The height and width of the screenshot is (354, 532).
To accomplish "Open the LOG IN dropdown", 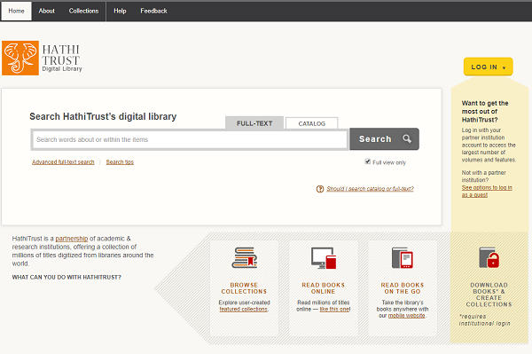I will pos(489,67).
